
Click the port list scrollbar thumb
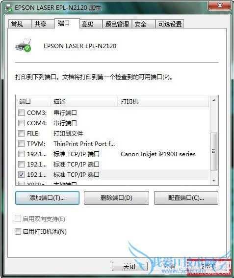point(213,151)
